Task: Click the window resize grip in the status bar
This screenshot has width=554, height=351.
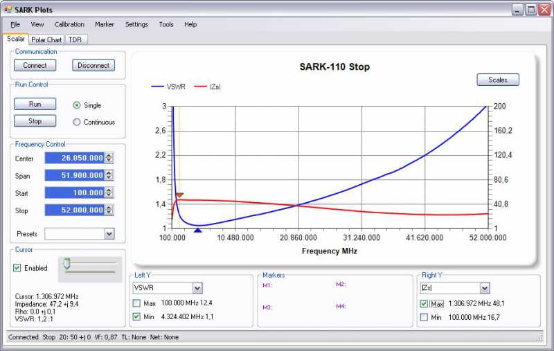Action: (x=539, y=338)
